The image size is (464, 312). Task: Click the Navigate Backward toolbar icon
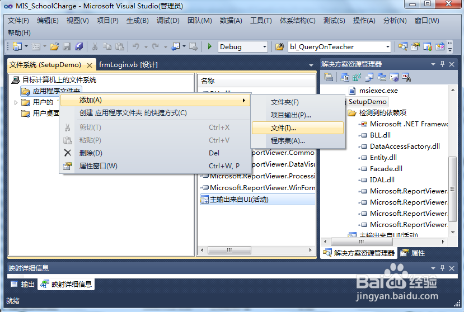(x=176, y=46)
